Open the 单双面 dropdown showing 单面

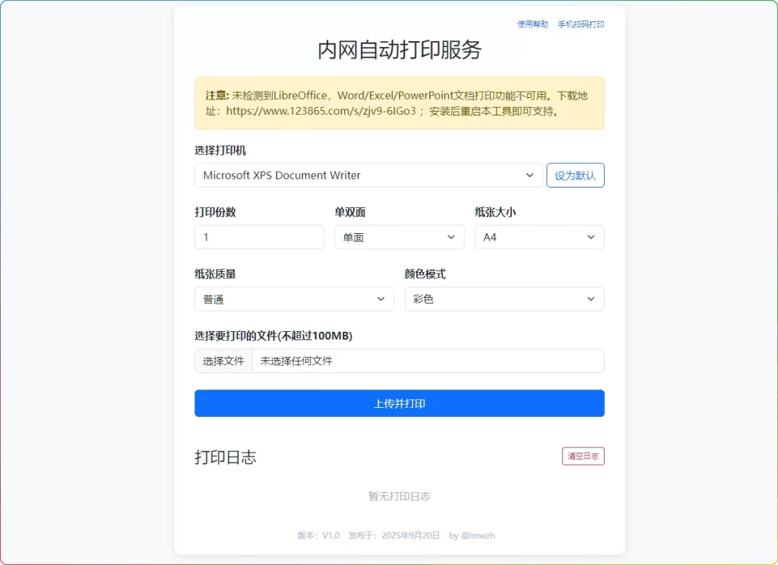399,237
